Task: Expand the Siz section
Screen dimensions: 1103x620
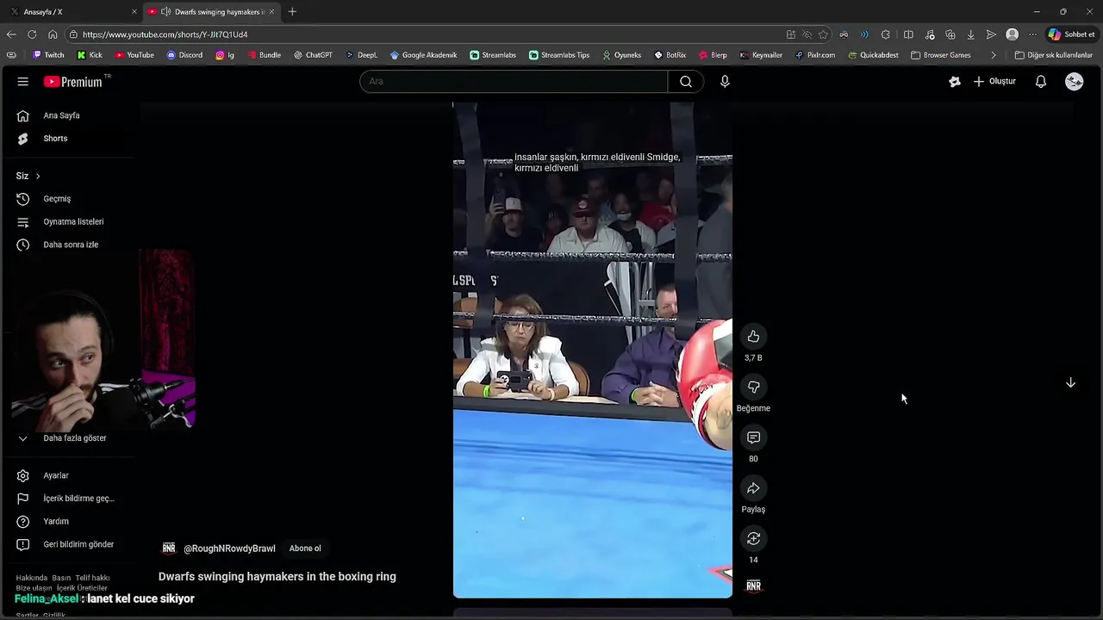Action: pos(28,176)
